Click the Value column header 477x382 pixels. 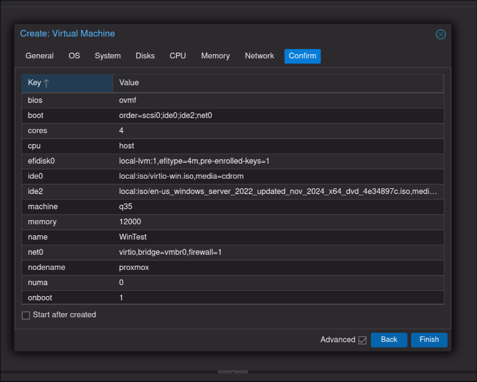278,83
